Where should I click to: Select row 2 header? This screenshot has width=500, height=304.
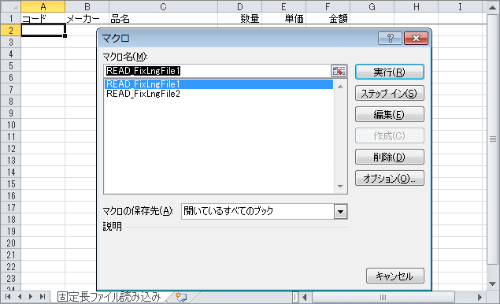tap(10, 30)
